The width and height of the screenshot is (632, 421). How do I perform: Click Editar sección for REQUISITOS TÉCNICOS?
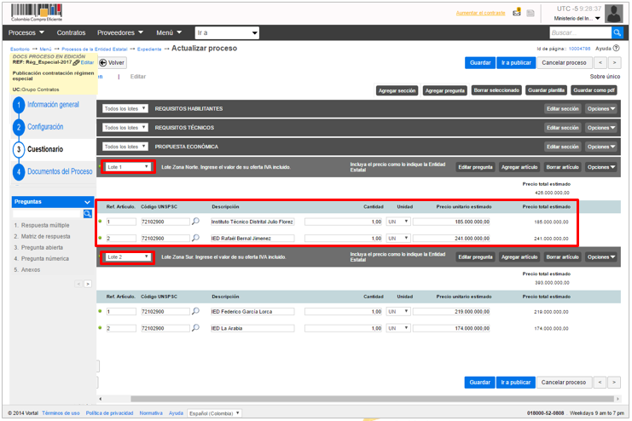click(x=563, y=128)
